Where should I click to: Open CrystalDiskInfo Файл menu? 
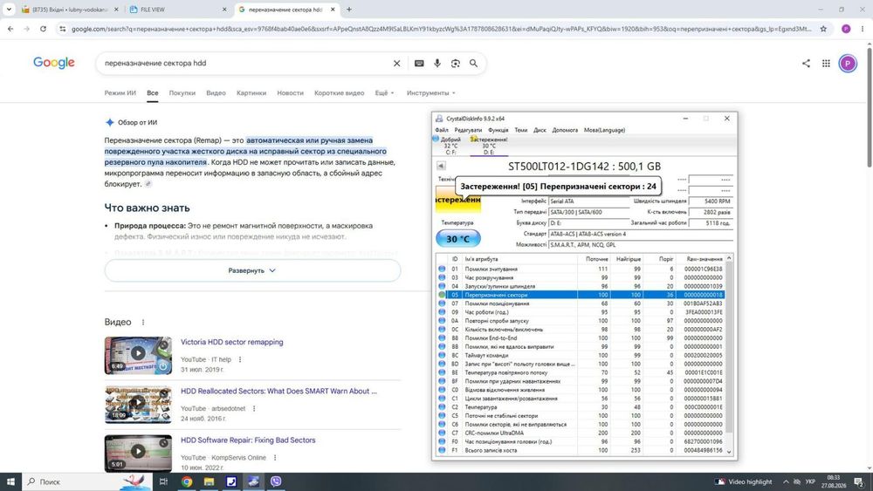click(x=442, y=130)
